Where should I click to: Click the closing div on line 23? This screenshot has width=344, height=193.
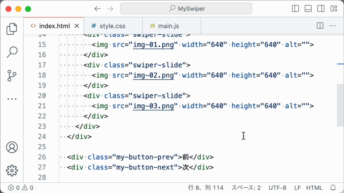(88, 127)
